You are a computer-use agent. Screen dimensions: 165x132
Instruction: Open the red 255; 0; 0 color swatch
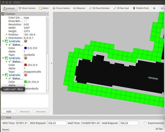click(25, 65)
